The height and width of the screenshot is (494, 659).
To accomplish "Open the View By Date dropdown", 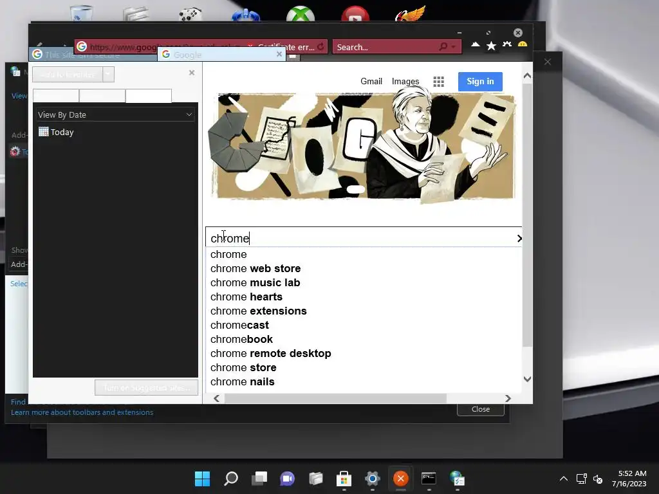I will [115, 114].
